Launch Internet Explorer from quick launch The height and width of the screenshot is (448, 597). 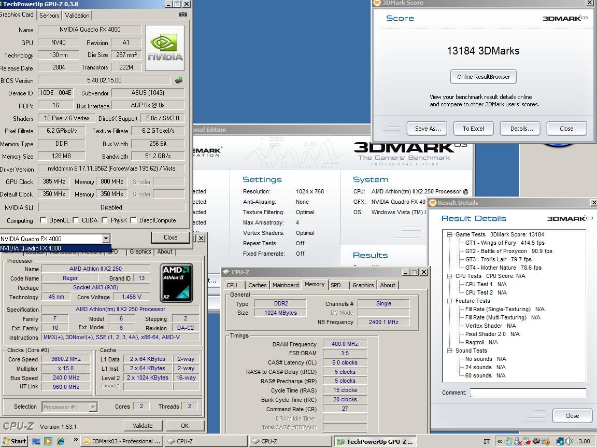(61, 441)
